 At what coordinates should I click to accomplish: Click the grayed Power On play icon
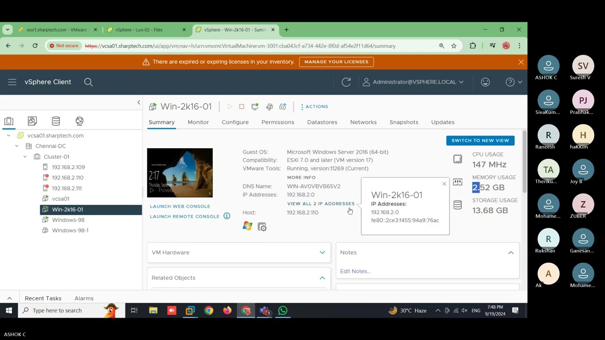click(230, 107)
